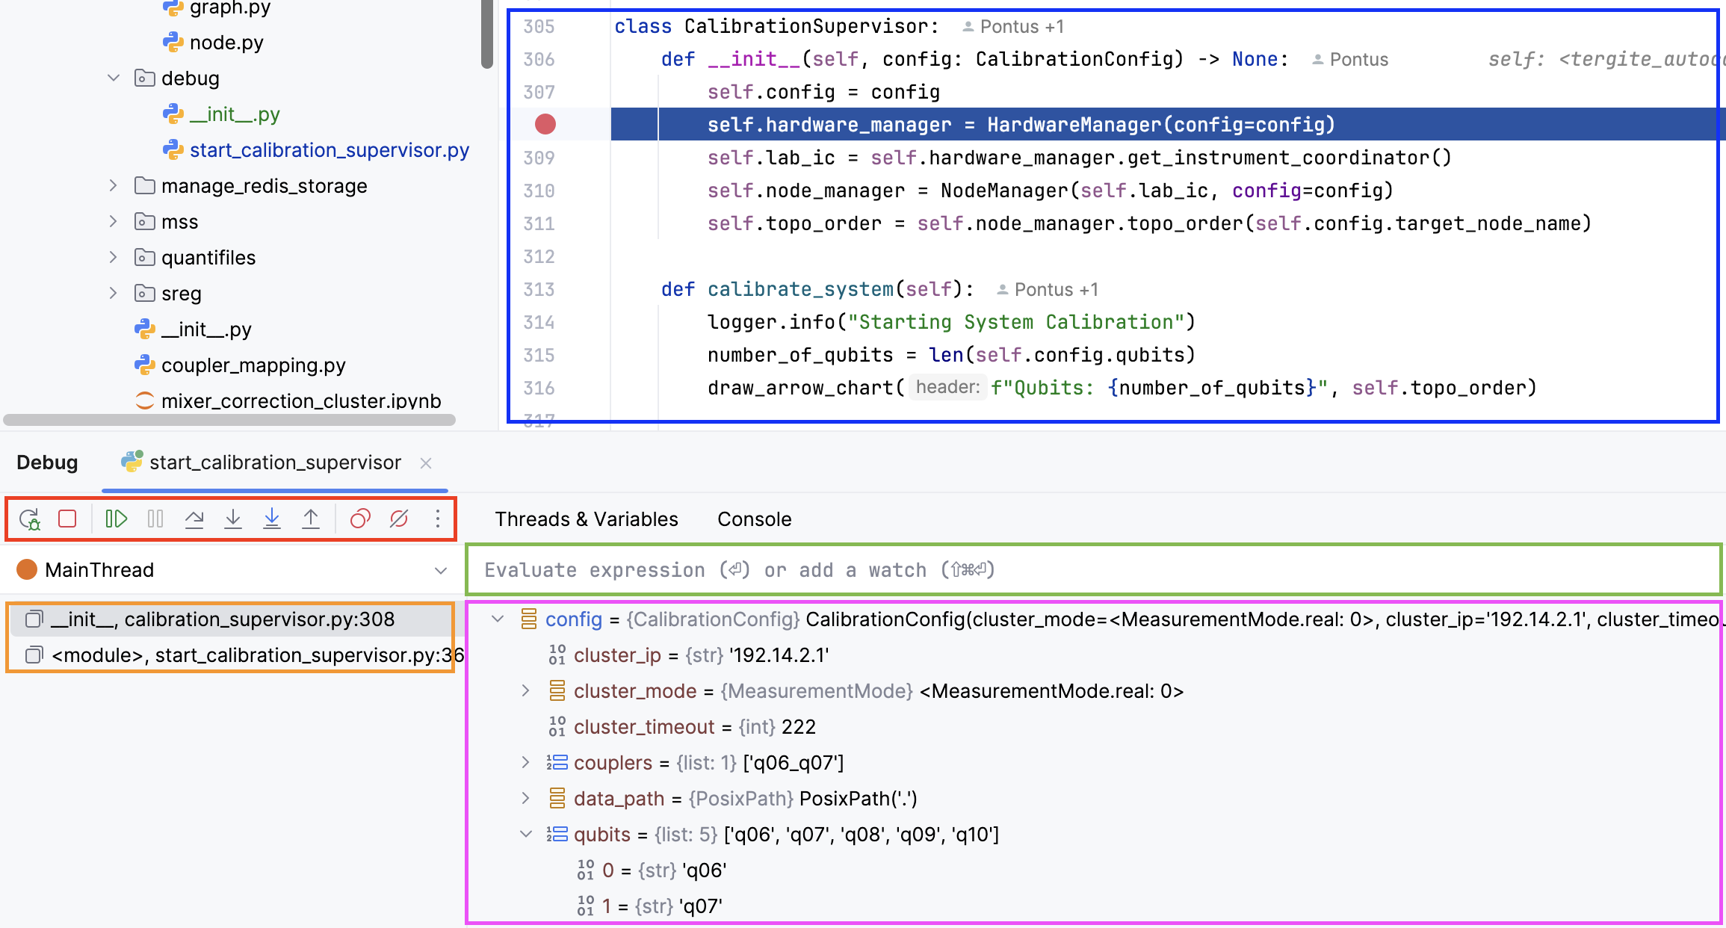Pause the running program
Screen dimensions: 1726x928
155,519
